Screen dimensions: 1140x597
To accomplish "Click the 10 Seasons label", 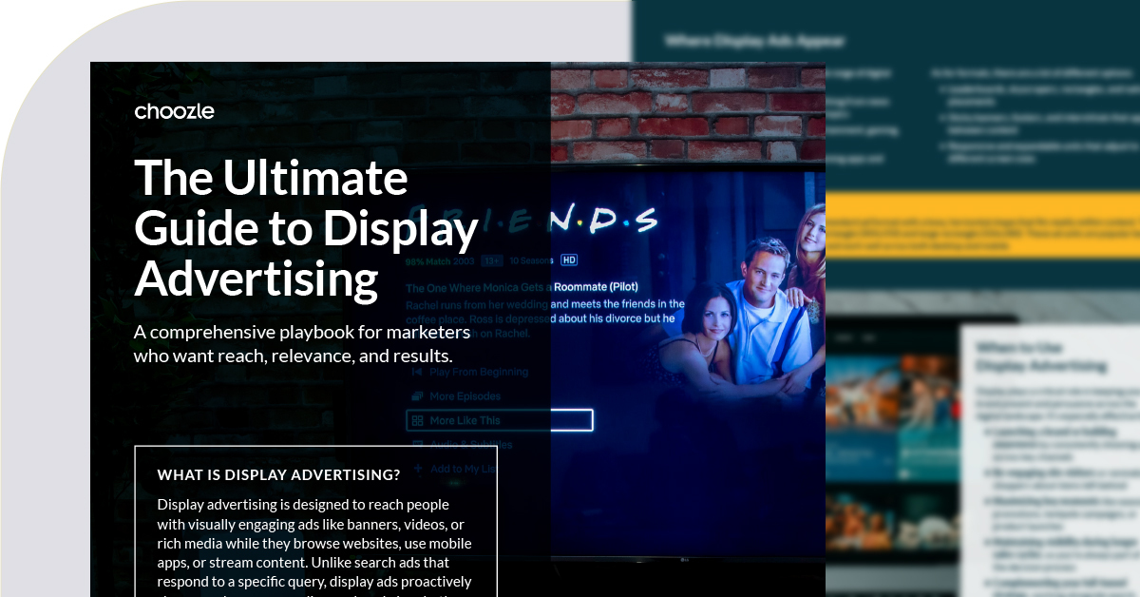I will 532,260.
